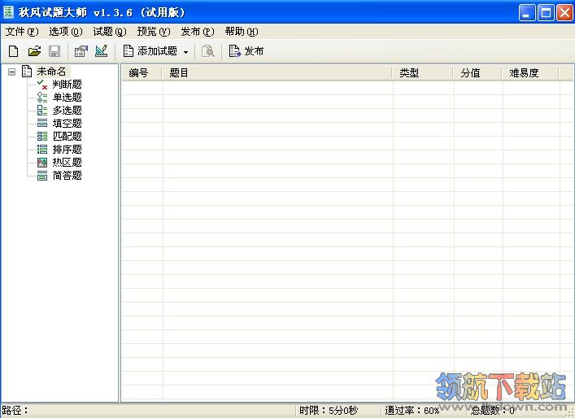Select 单选题 in the tree

click(68, 97)
